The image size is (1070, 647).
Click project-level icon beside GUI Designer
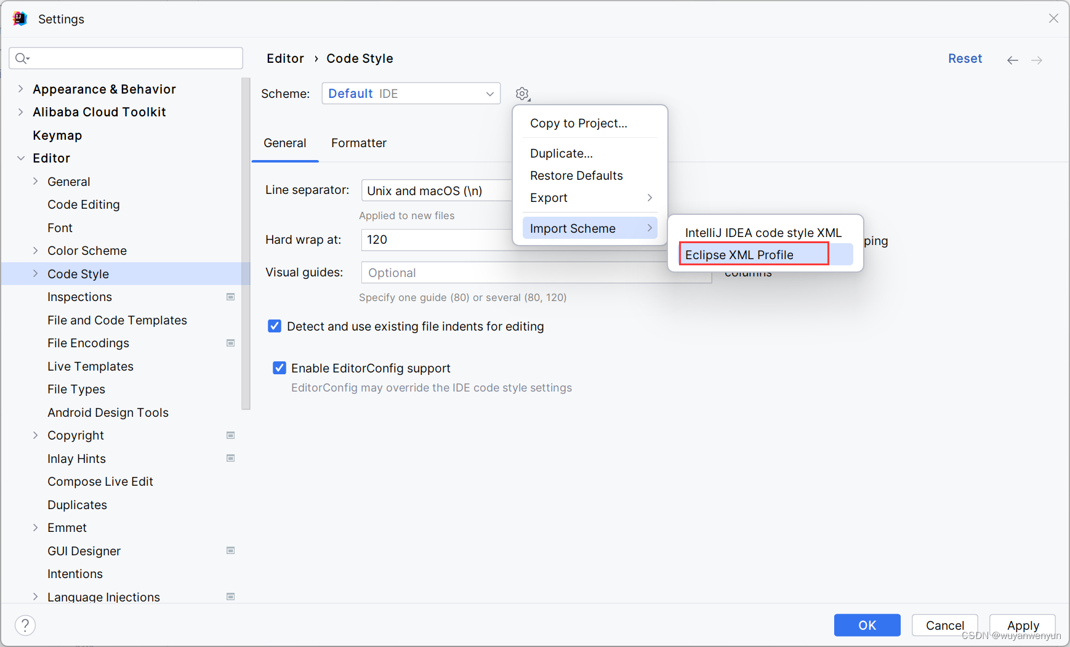(x=231, y=550)
